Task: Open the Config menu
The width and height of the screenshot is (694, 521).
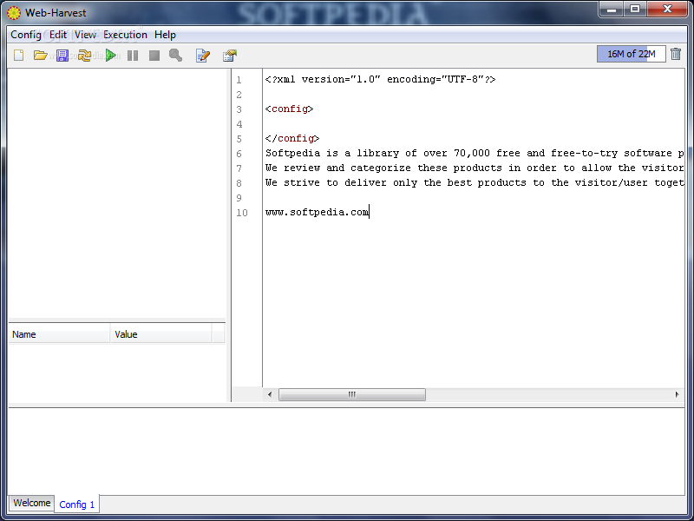Action: click(x=26, y=35)
